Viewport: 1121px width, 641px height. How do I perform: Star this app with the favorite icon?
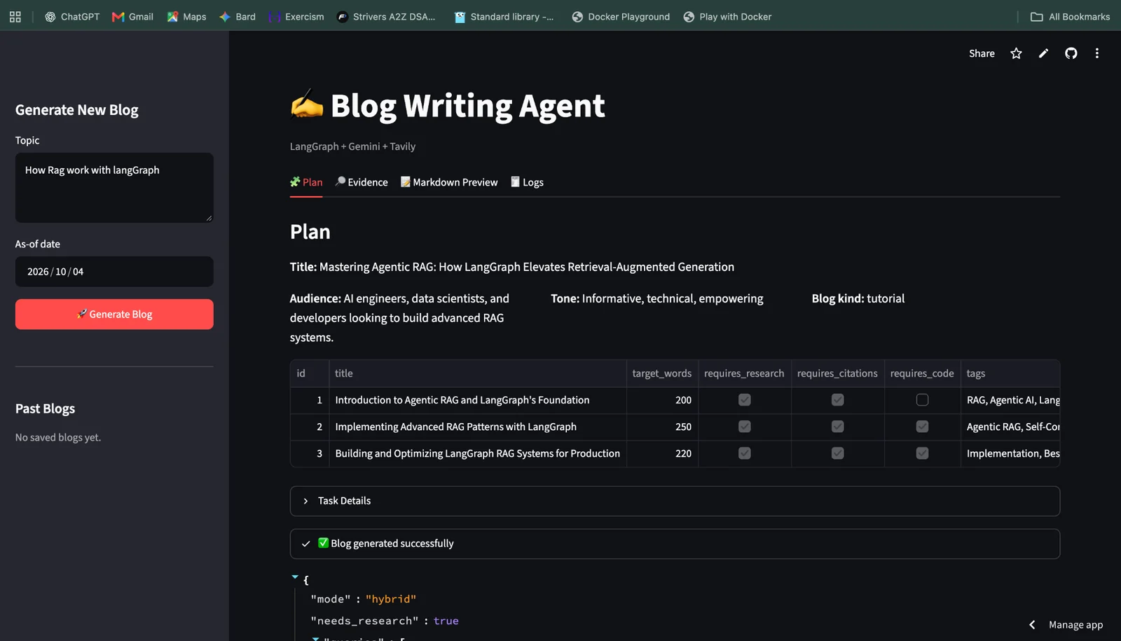coord(1016,53)
